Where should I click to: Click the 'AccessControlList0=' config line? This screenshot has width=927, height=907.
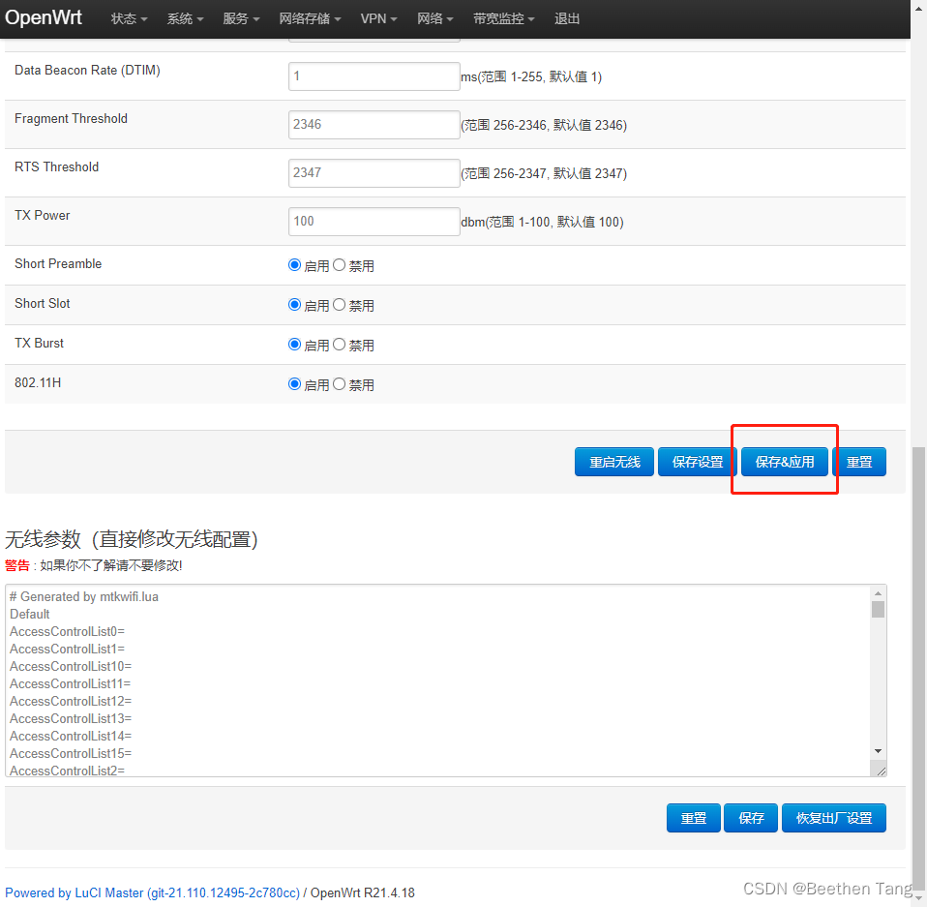tap(67, 631)
